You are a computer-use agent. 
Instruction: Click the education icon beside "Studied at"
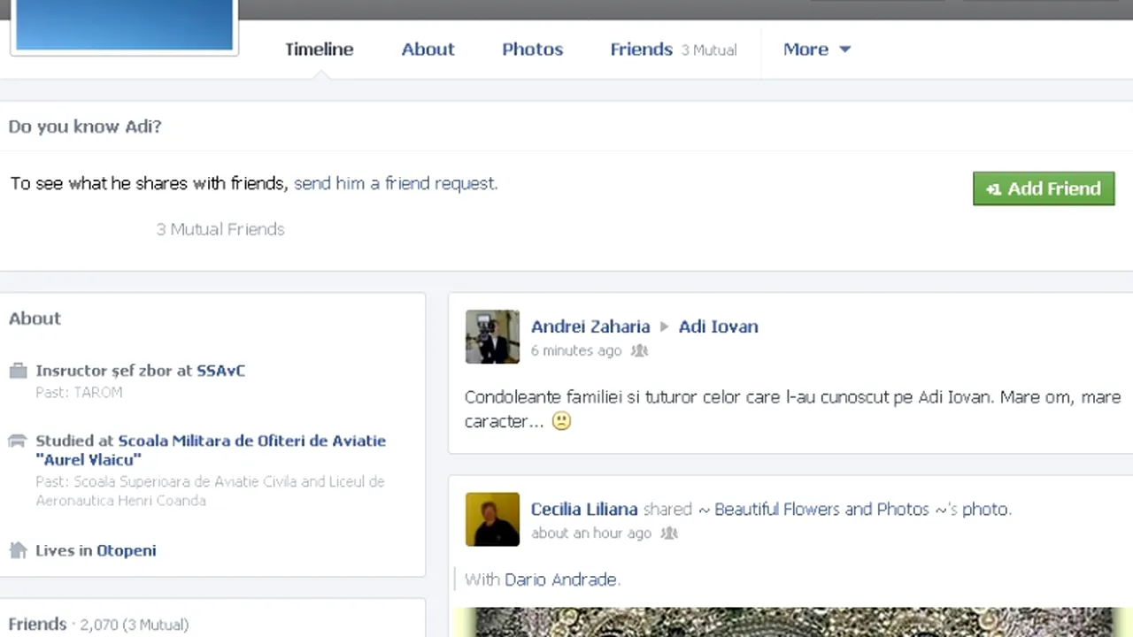pos(18,441)
